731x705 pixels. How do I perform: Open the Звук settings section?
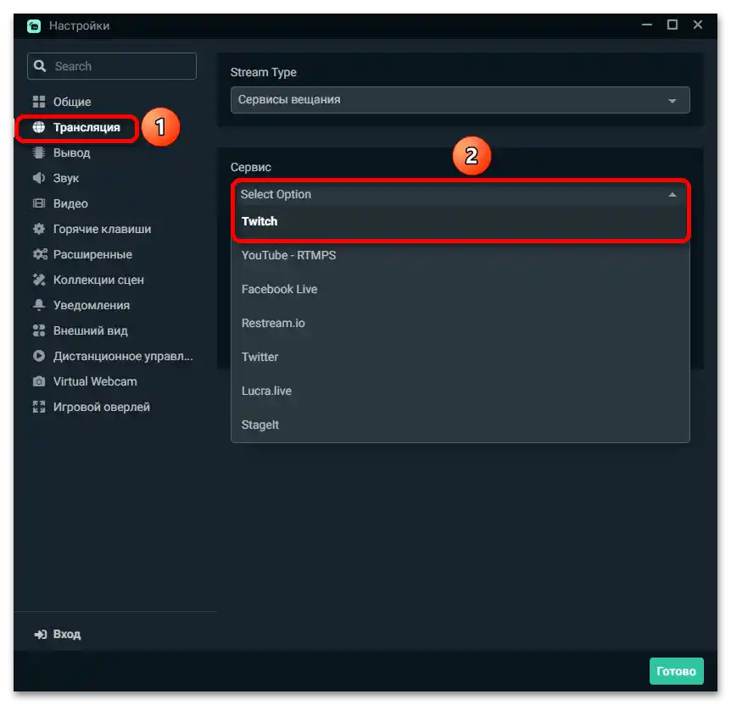point(66,178)
